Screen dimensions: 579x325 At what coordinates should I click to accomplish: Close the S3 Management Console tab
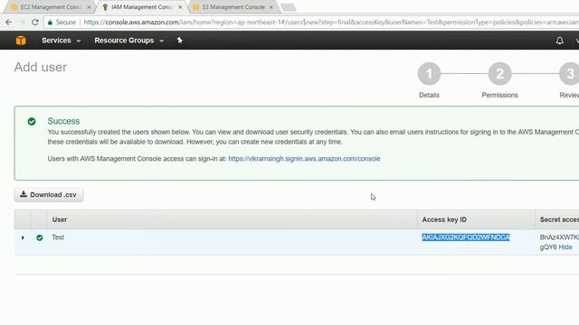[x=271, y=7]
